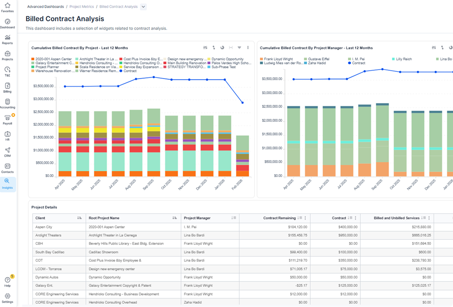This screenshot has height=307, width=453.
Task: Click chart type icon on By Project widget
Action: coord(222,48)
